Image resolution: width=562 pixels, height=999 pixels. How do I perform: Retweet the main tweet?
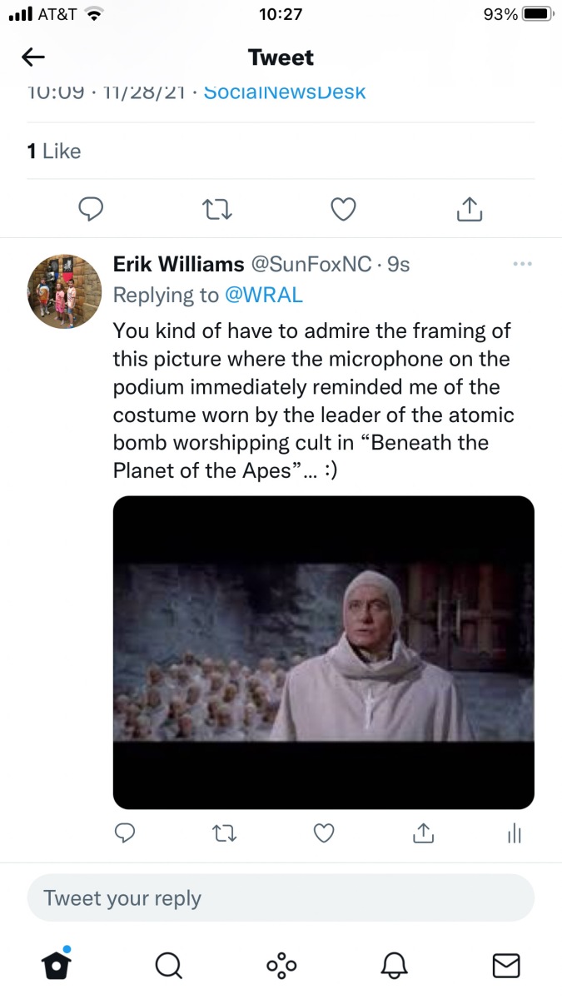[x=217, y=210]
